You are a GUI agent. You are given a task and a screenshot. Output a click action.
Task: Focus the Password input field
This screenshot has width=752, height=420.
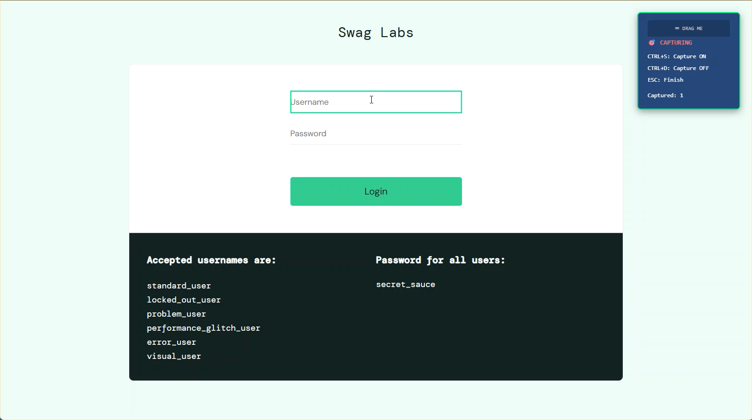(x=376, y=133)
